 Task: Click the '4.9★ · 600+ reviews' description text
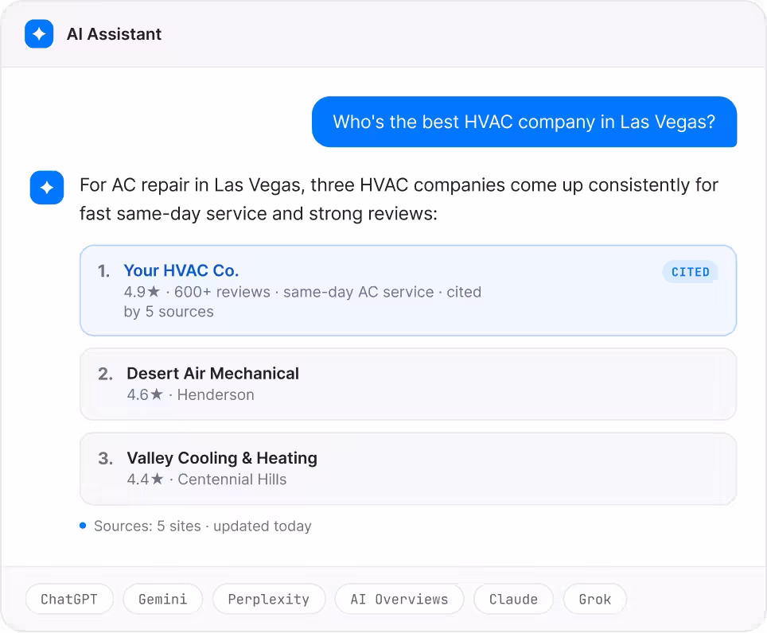302,301
